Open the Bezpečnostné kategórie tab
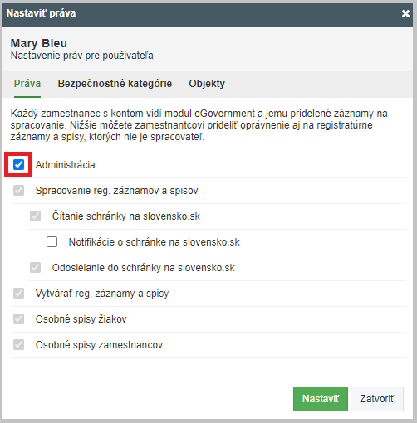 pos(115,84)
